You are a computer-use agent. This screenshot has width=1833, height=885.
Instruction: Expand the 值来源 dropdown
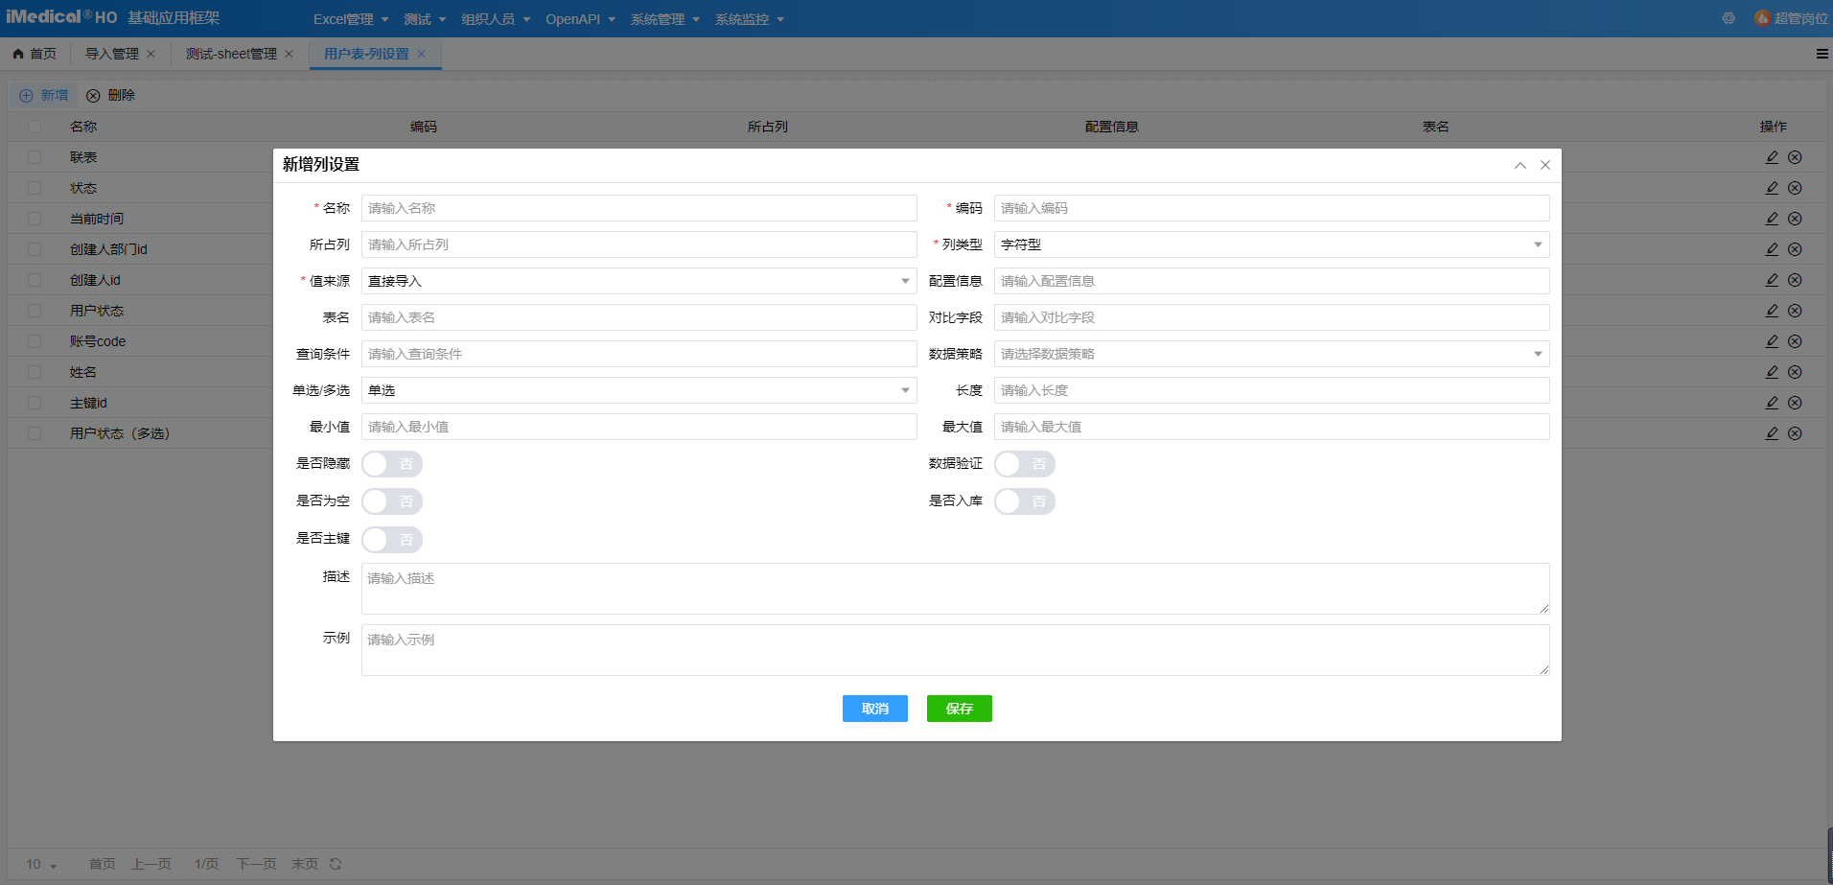[638, 281]
